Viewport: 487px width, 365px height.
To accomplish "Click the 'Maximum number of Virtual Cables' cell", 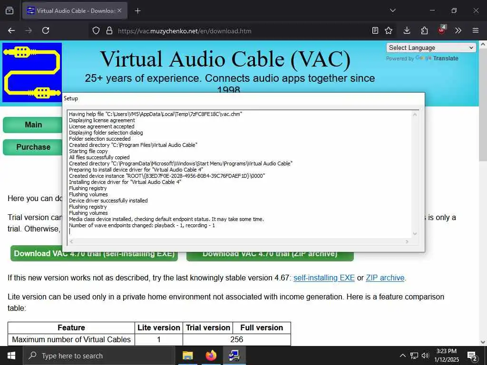I will click(x=71, y=339).
